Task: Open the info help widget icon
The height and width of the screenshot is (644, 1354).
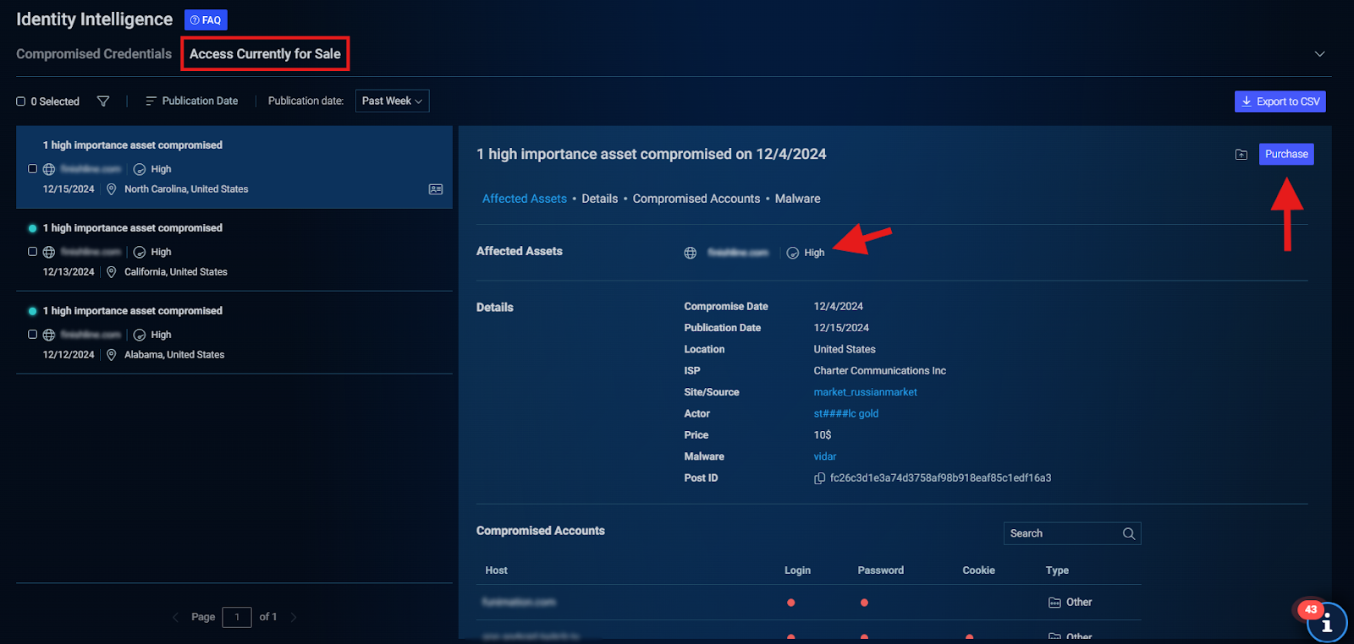Action: coord(1326,623)
